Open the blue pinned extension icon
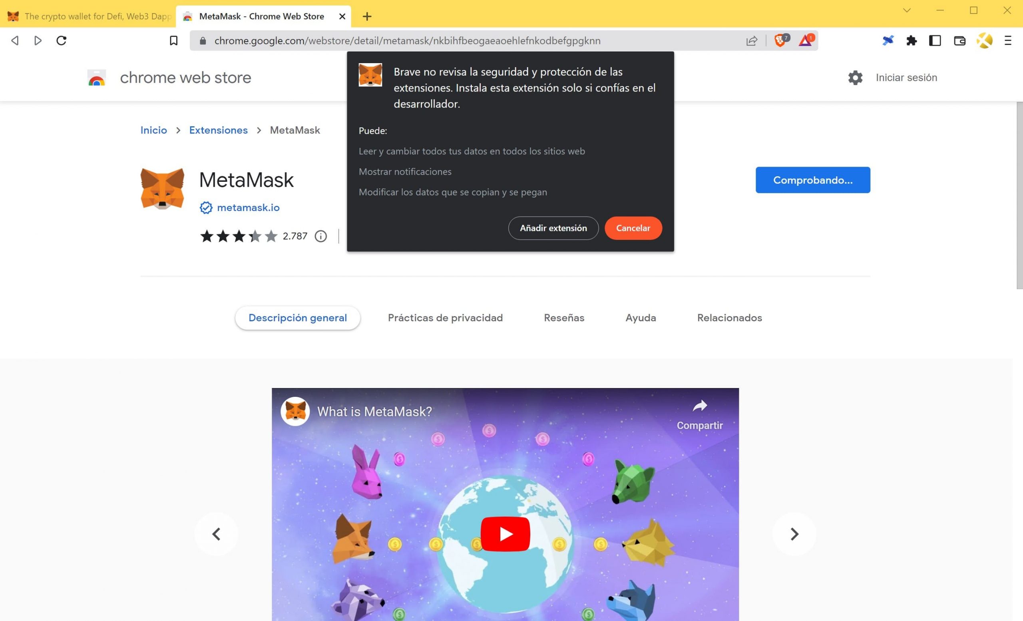Screen dimensions: 1023x621 point(888,40)
